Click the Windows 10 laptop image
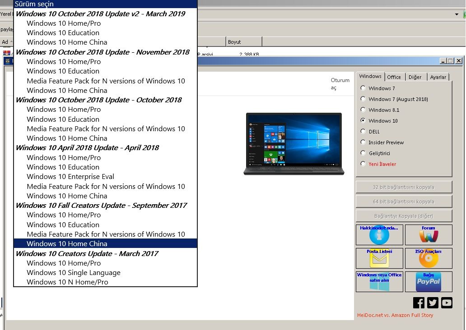 point(294,144)
